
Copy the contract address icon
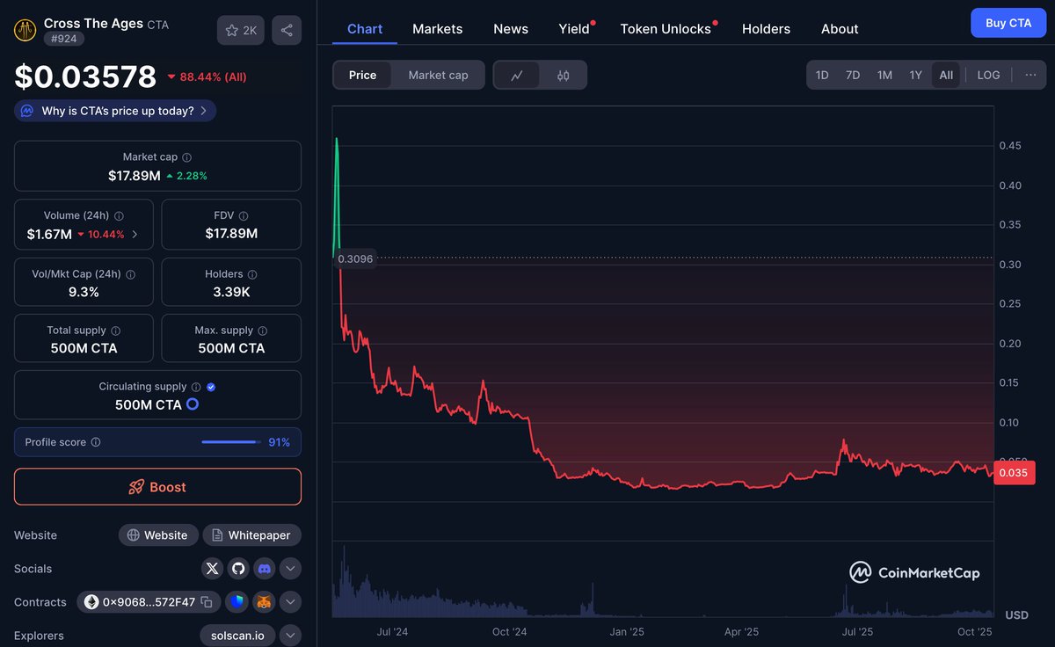[207, 602]
